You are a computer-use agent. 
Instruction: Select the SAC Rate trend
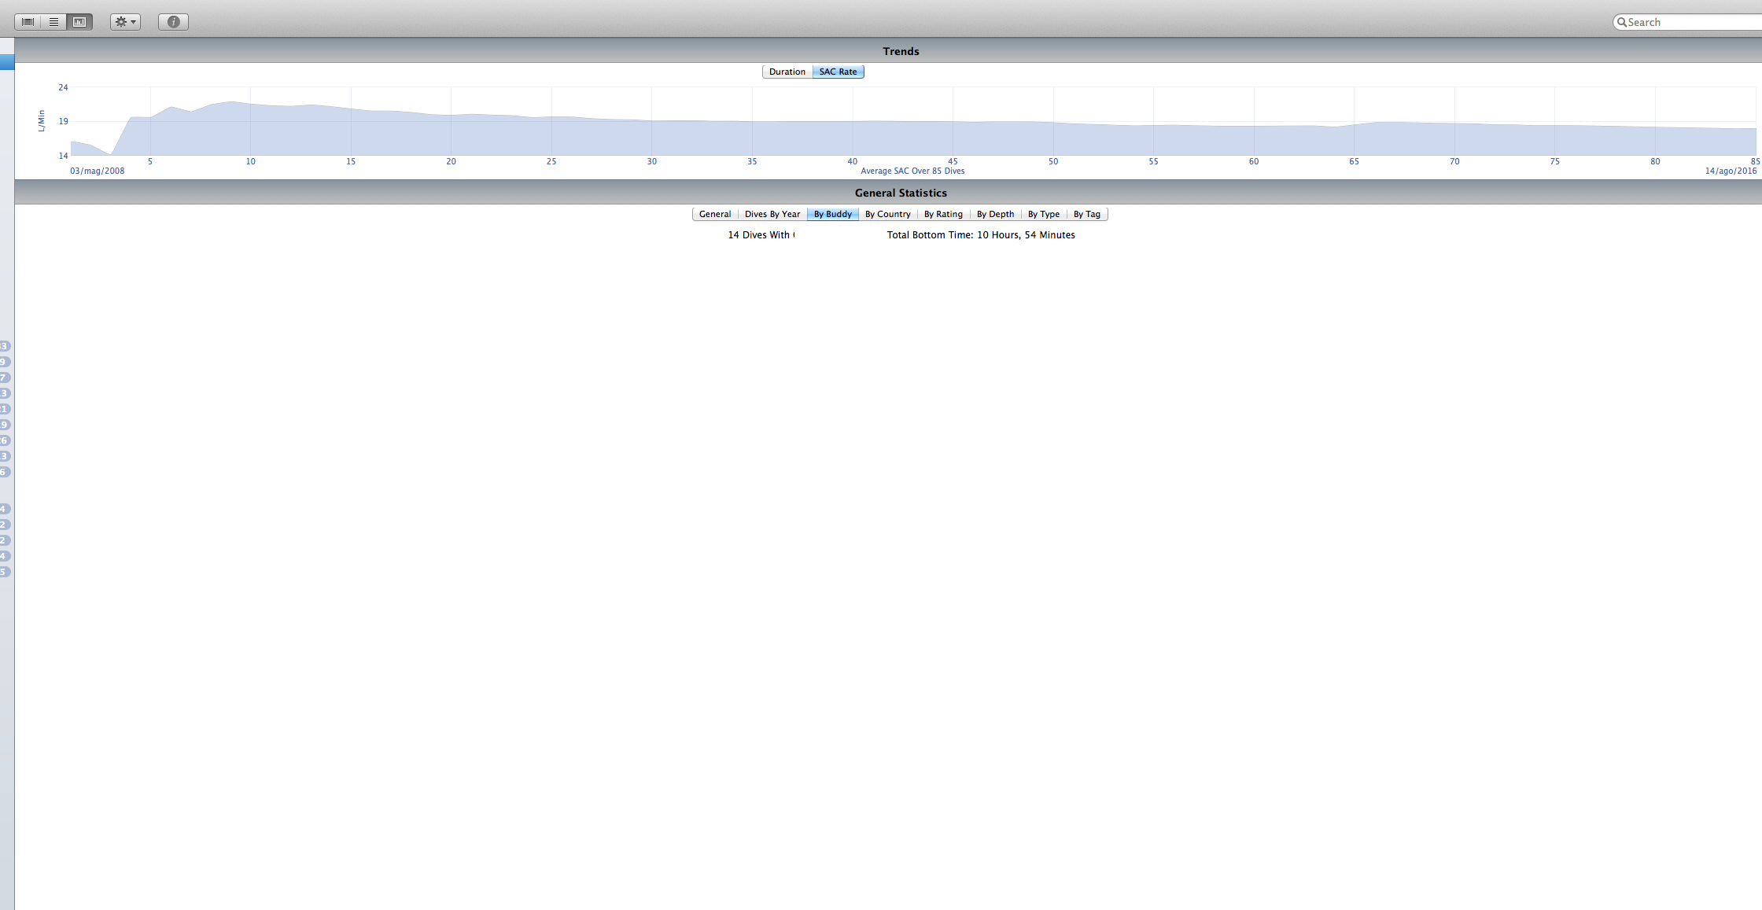[838, 72]
